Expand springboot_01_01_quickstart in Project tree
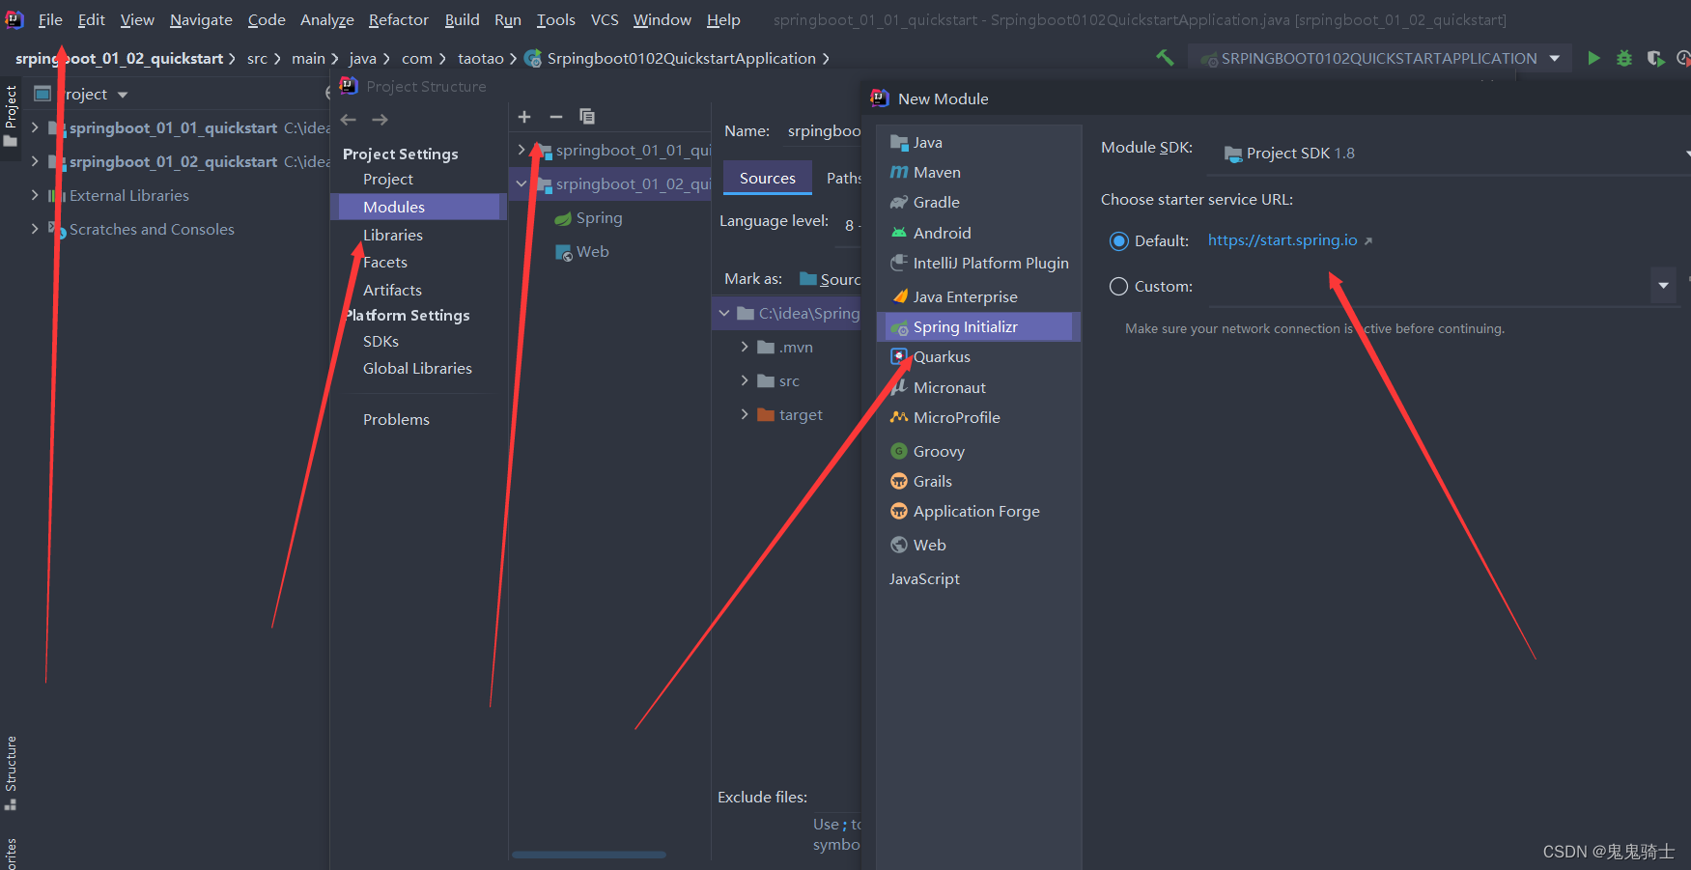 click(x=35, y=127)
